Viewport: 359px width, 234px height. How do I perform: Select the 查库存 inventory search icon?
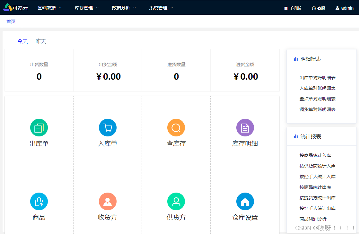(176, 127)
